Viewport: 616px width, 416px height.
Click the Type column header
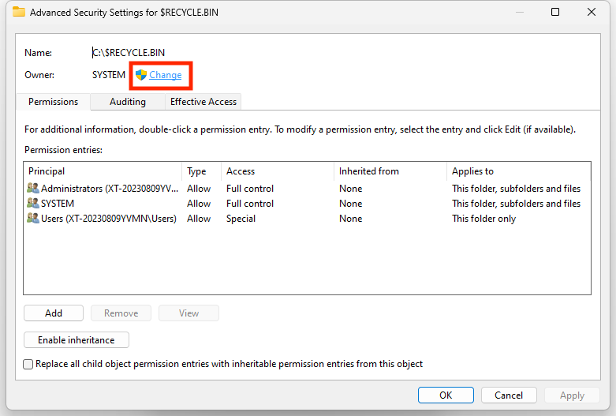tap(201, 171)
